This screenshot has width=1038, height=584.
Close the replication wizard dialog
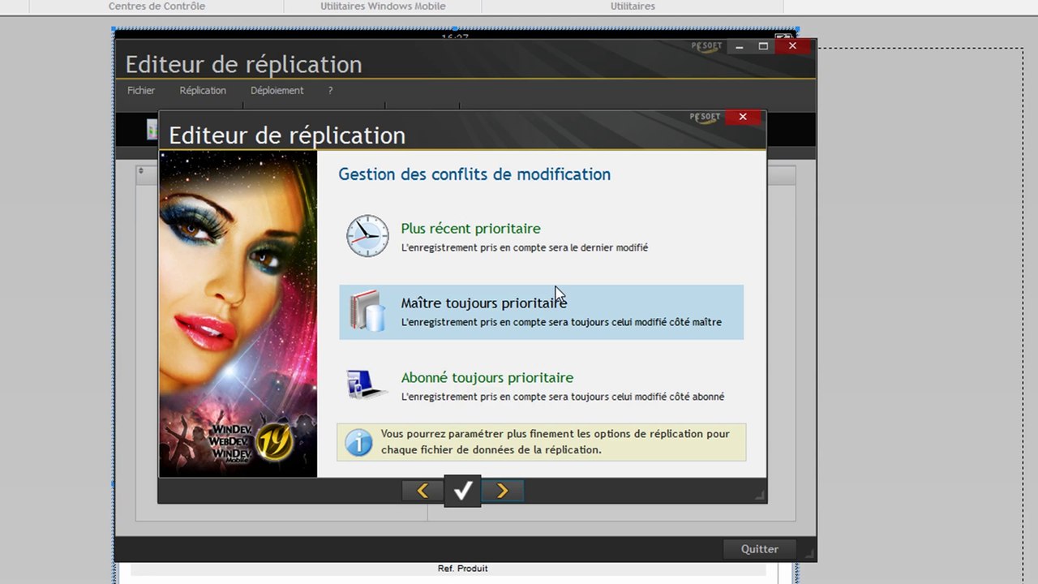743,117
